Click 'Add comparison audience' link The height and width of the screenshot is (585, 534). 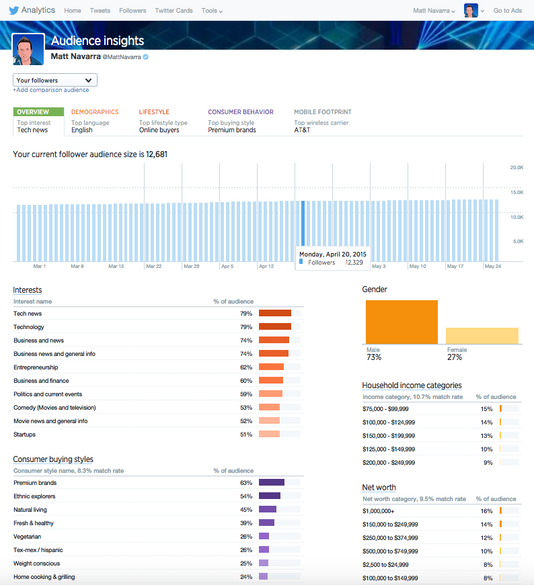tap(51, 90)
